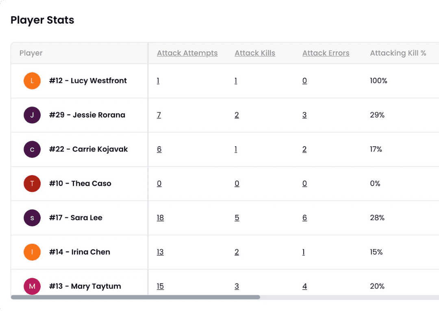Click Jessie Rorana's avatar icon
Viewport: 439px width, 311px height.
pyautogui.click(x=32, y=115)
